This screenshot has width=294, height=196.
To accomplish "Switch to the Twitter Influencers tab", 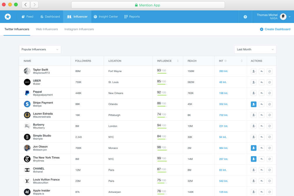I will pyautogui.click(x=17, y=29).
